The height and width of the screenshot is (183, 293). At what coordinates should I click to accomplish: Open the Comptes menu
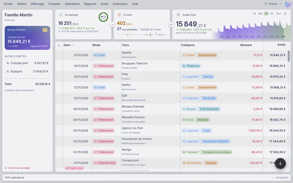(54, 4)
